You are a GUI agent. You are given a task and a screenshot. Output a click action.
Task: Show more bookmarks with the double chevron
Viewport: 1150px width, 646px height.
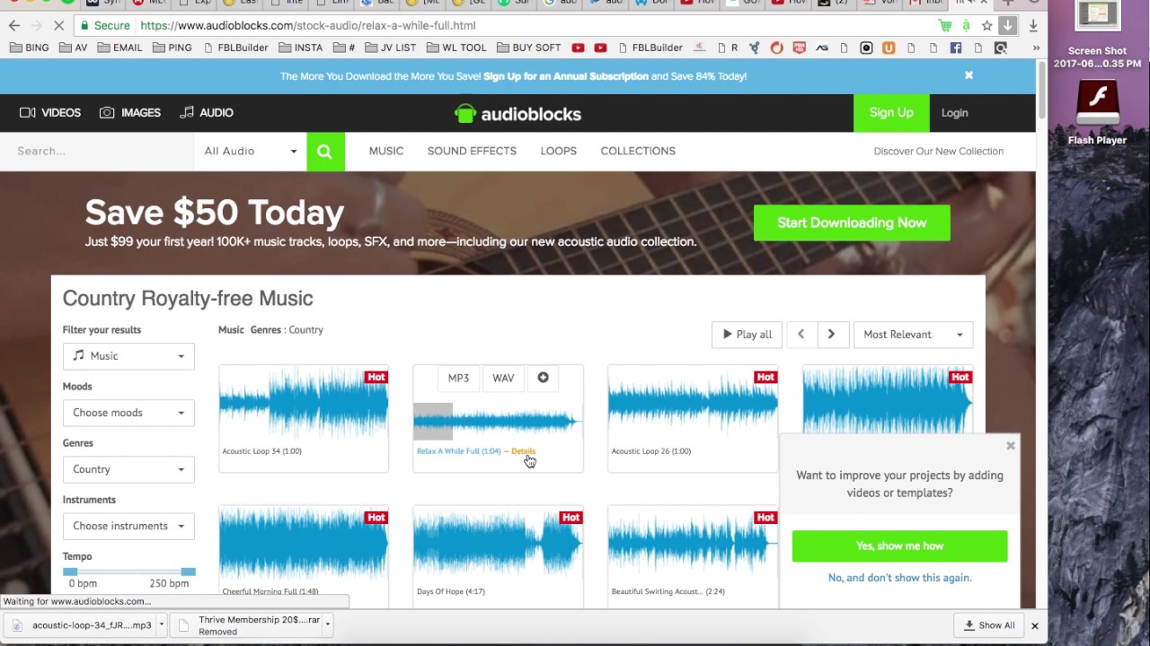pyautogui.click(x=1036, y=48)
